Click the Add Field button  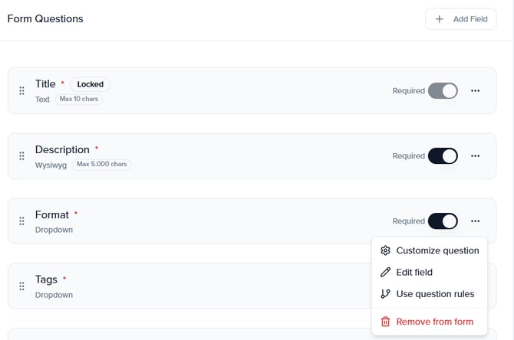pyautogui.click(x=460, y=19)
